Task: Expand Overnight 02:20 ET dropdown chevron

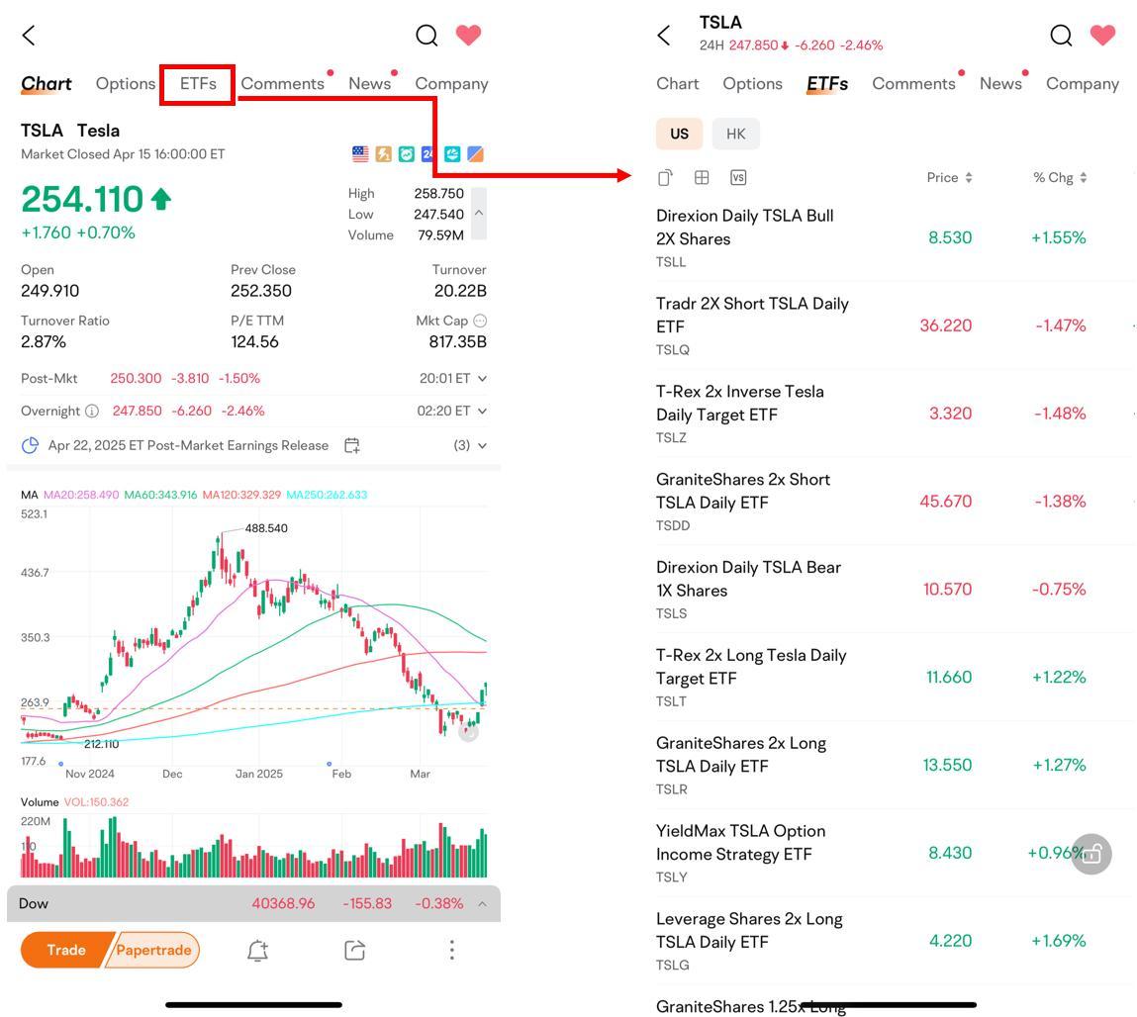Action: coord(482,411)
